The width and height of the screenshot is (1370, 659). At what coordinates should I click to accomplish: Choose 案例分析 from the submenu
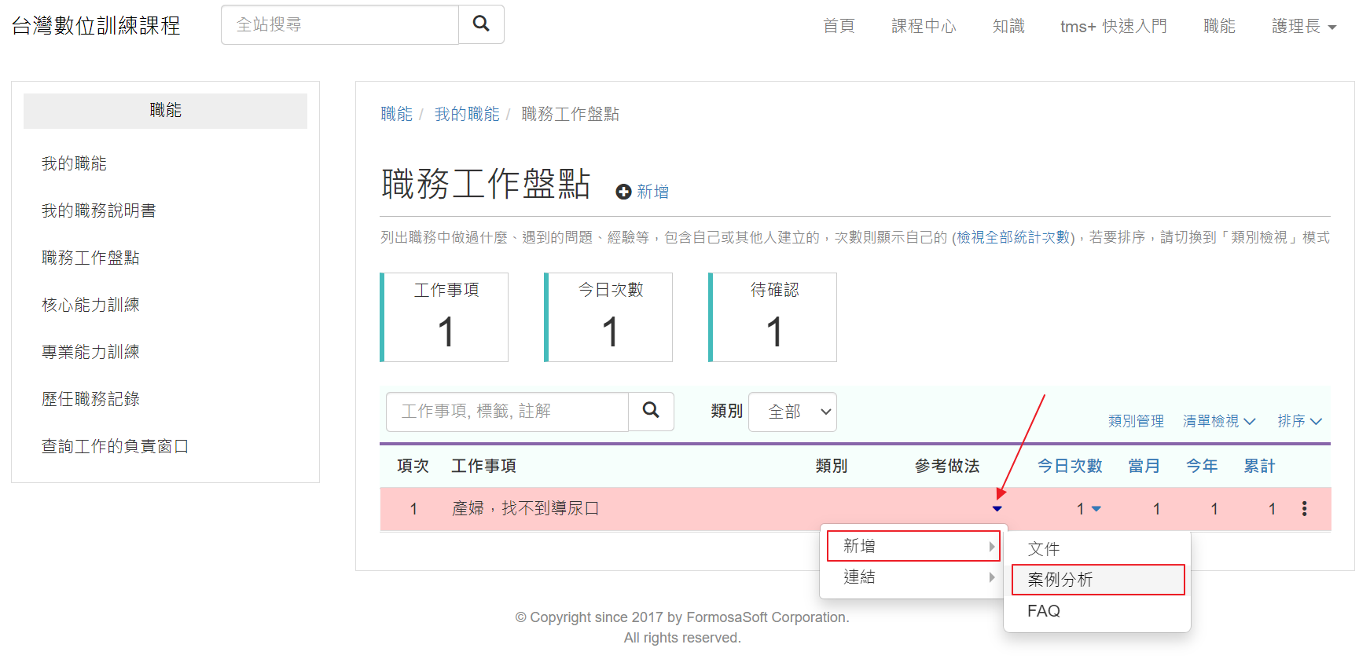(x=1097, y=580)
